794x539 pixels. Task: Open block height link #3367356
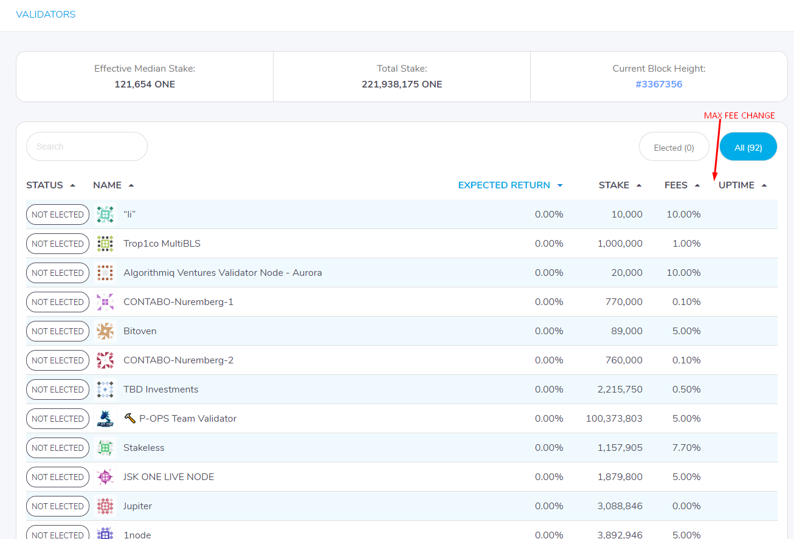(x=659, y=84)
